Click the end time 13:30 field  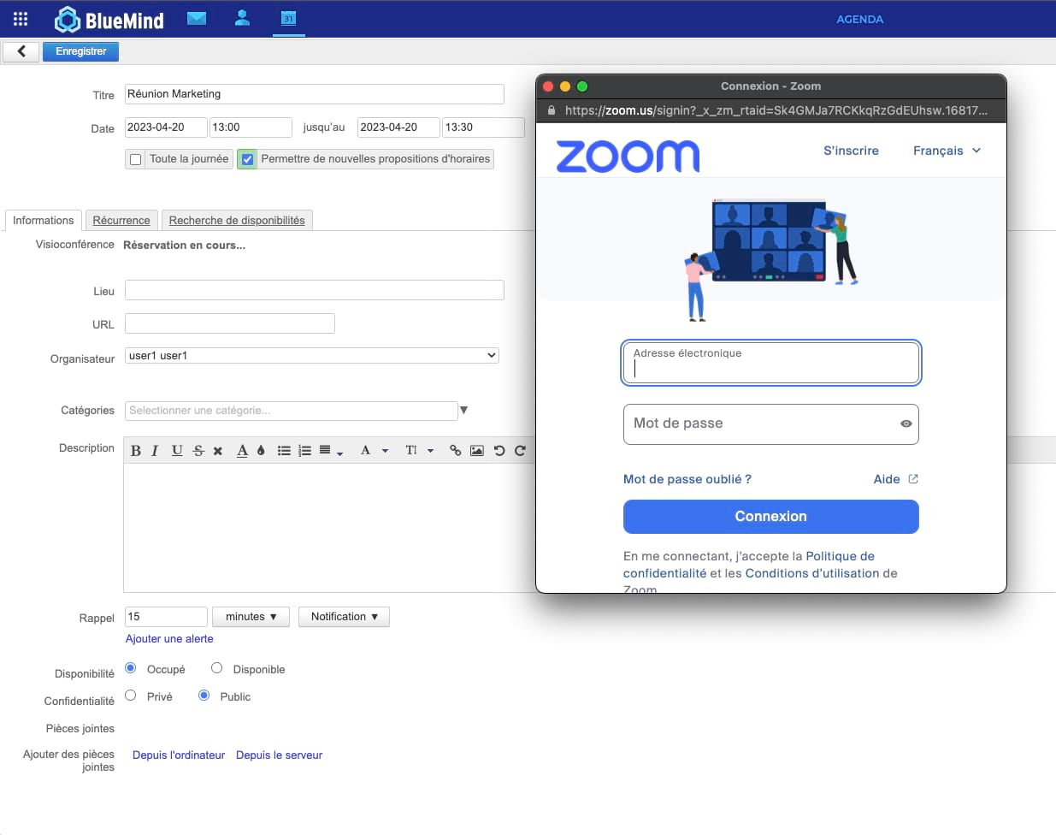click(x=484, y=127)
